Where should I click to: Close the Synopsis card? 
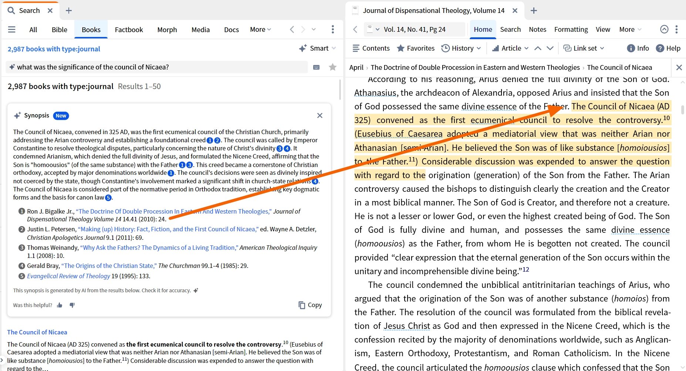[x=320, y=116]
